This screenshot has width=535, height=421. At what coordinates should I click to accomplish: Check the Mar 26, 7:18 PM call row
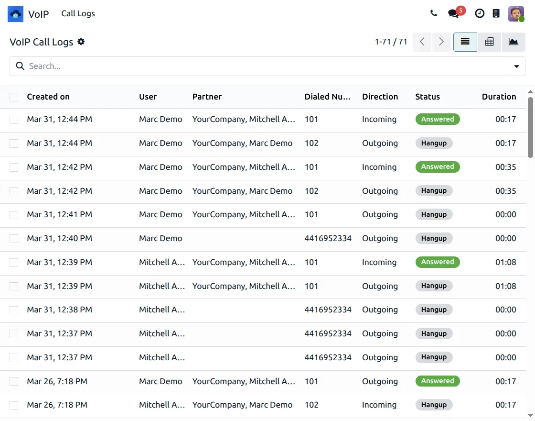14,382
